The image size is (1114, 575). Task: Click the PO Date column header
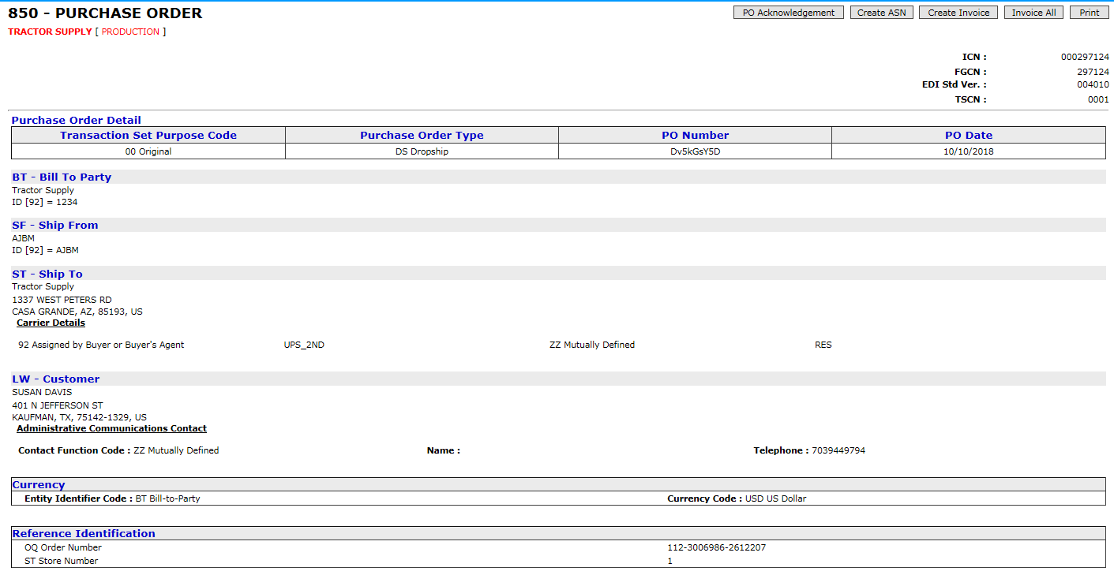click(x=969, y=135)
